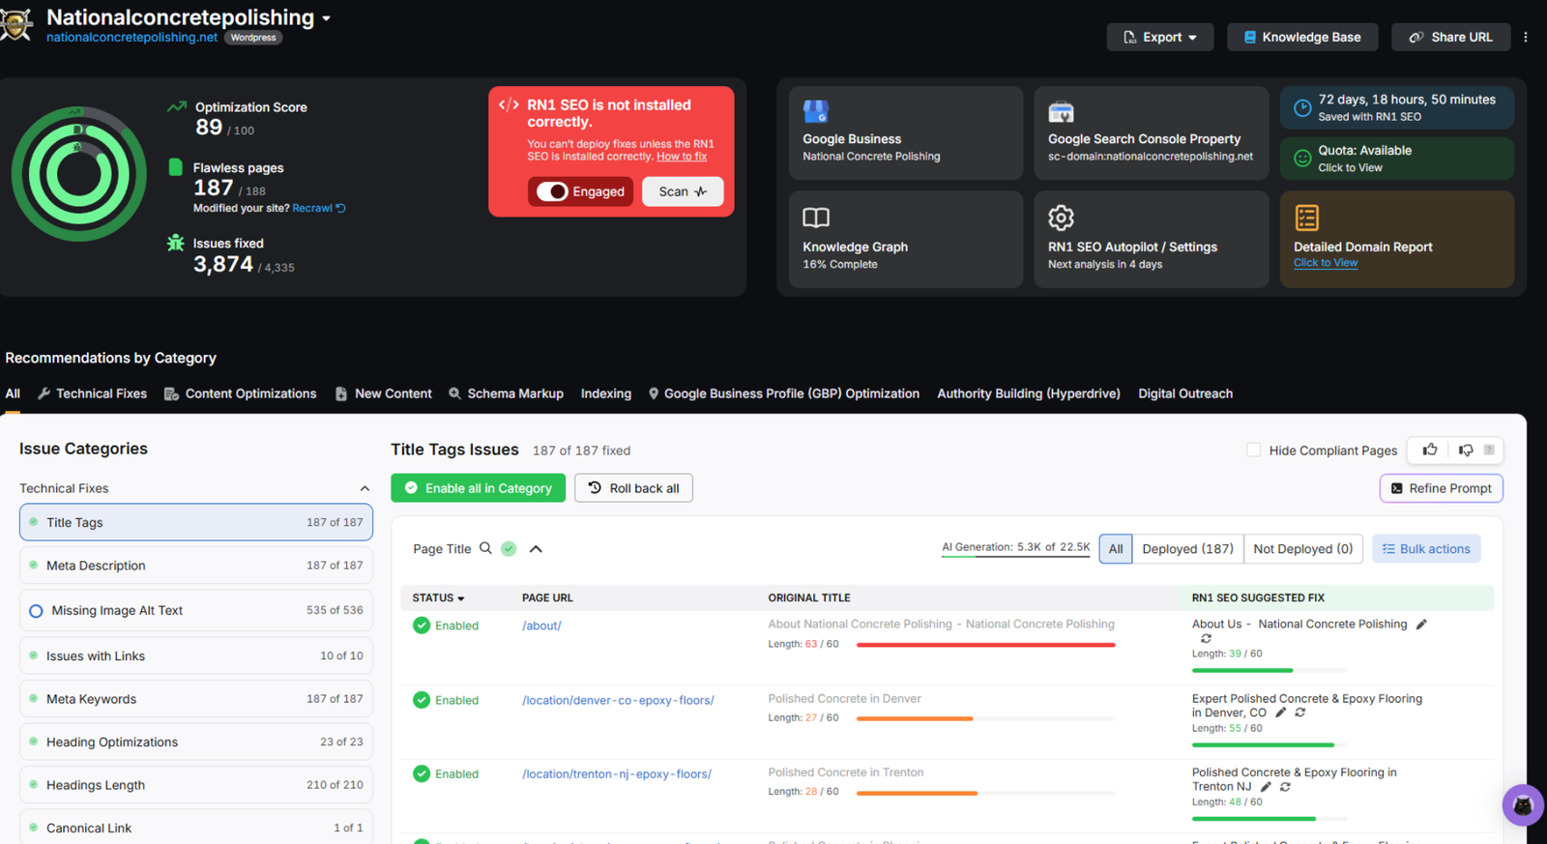Regenerate the About Us suggested title
1547x844 pixels.
[x=1206, y=639]
